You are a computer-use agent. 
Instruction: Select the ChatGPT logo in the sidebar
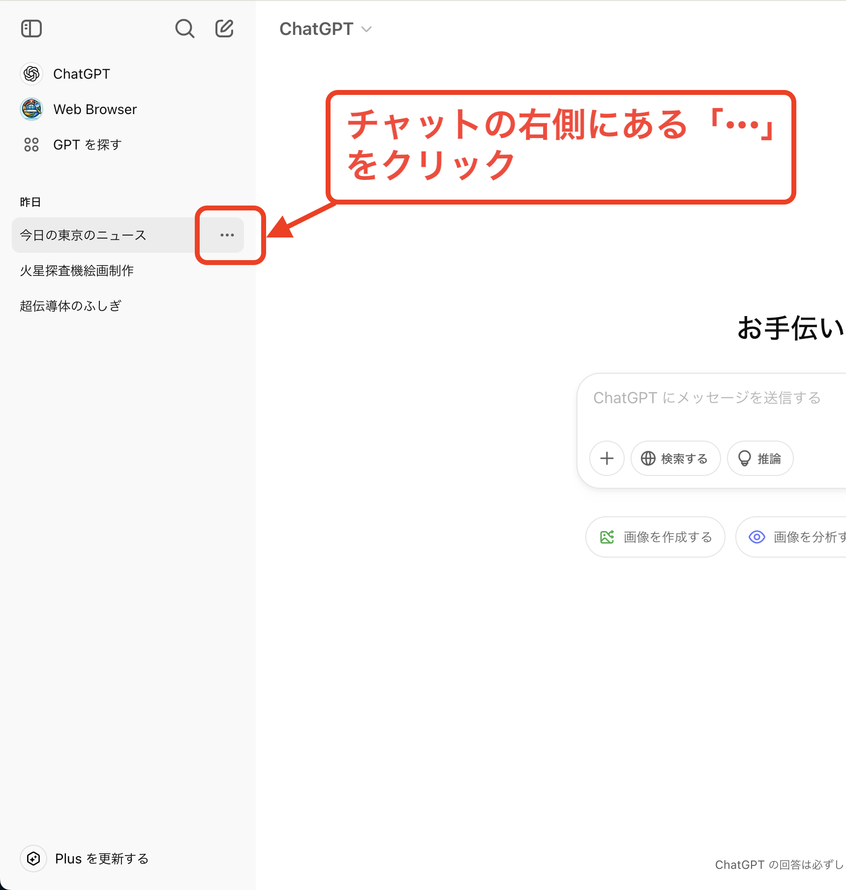coord(31,73)
